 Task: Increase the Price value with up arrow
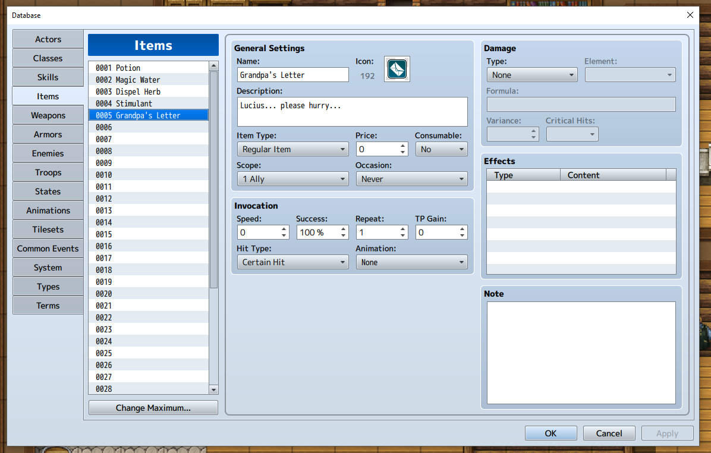pos(403,146)
